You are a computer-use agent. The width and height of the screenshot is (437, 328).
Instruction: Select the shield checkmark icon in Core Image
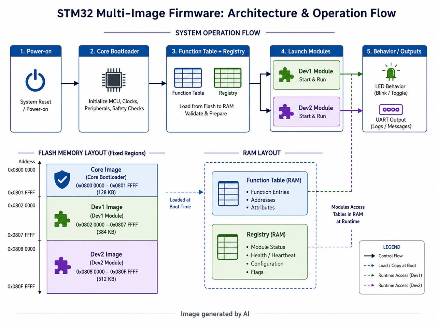(62, 180)
